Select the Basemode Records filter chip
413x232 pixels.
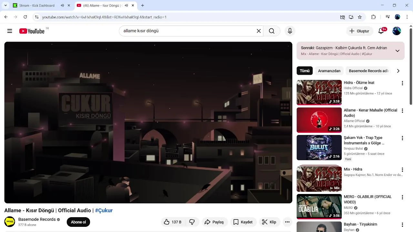click(x=368, y=71)
